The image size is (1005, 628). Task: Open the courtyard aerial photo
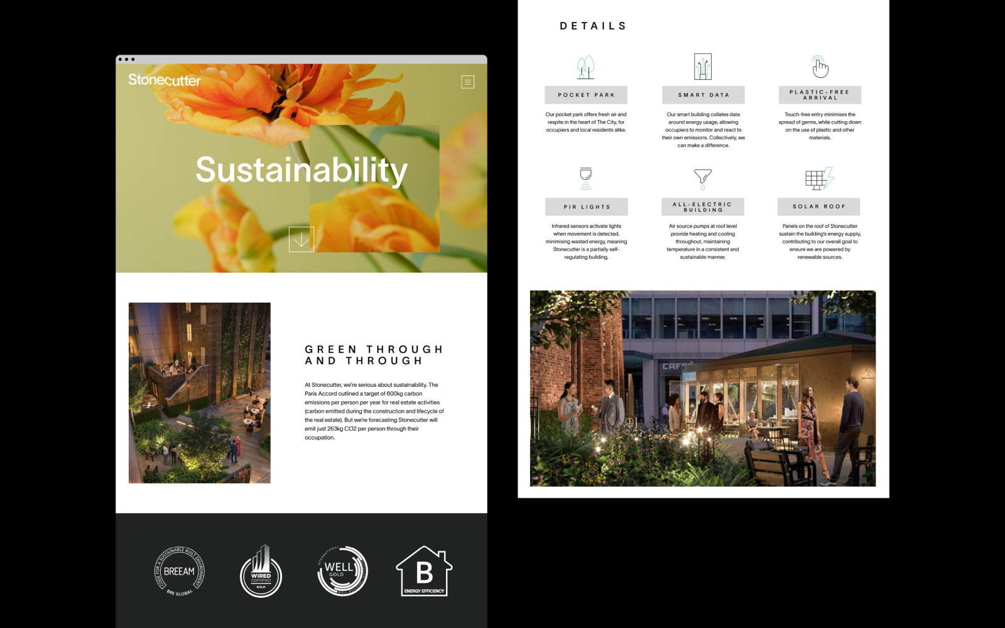pos(199,392)
